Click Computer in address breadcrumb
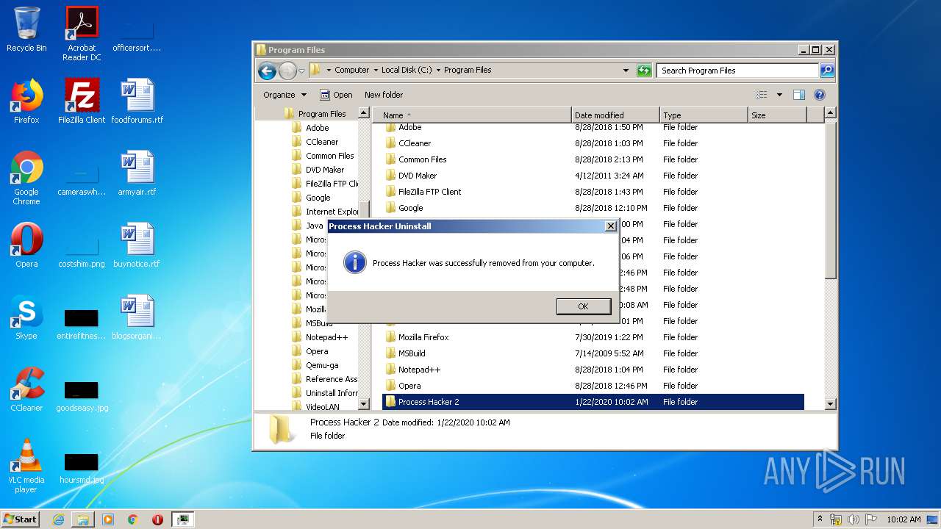 click(352, 71)
